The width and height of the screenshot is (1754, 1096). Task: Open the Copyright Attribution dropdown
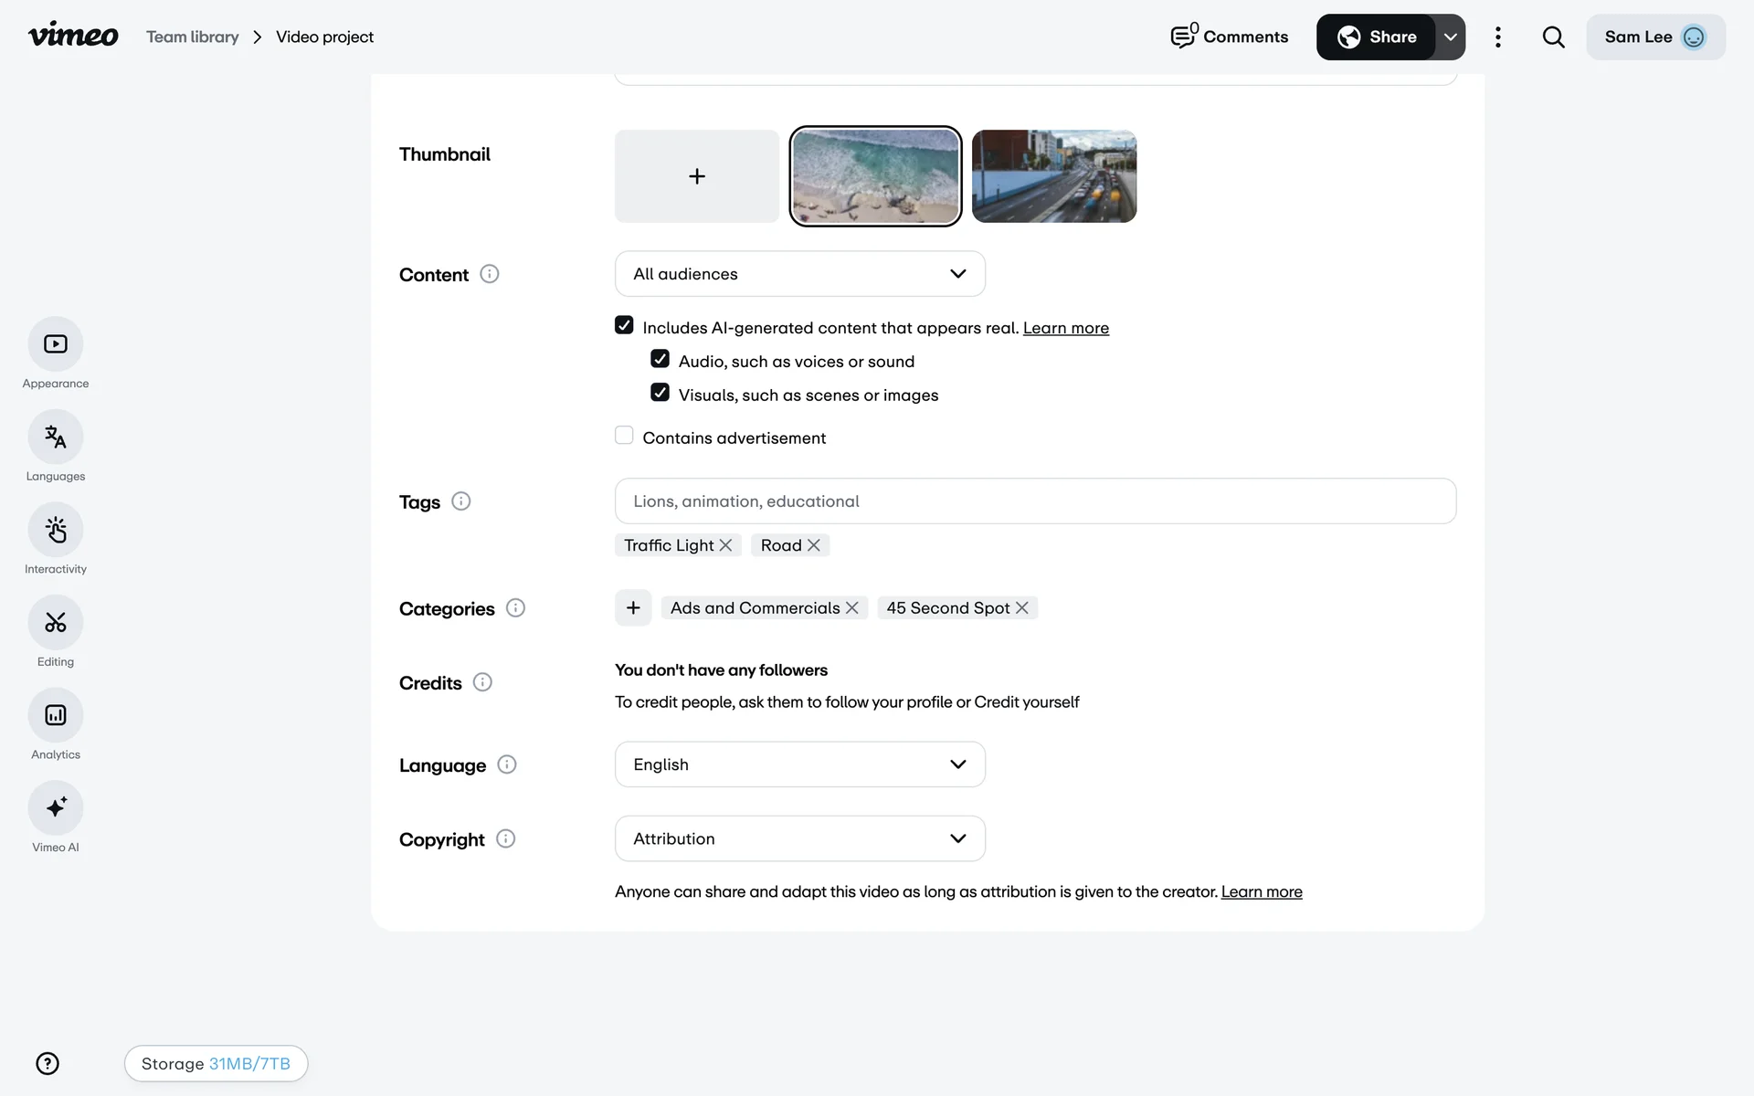pos(799,838)
